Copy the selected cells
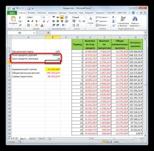Screen dimensions: 154x151 (x=20, y=21)
